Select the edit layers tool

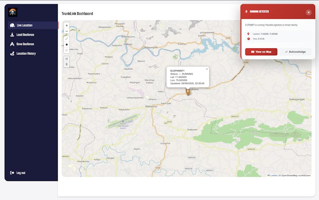tap(66, 59)
